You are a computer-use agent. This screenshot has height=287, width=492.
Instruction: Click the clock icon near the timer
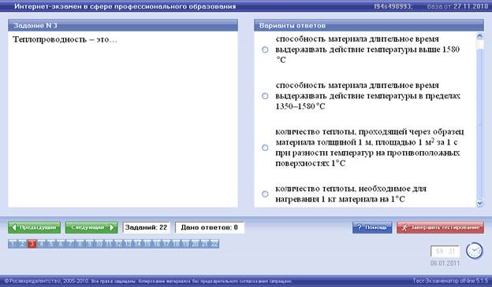pos(474,250)
